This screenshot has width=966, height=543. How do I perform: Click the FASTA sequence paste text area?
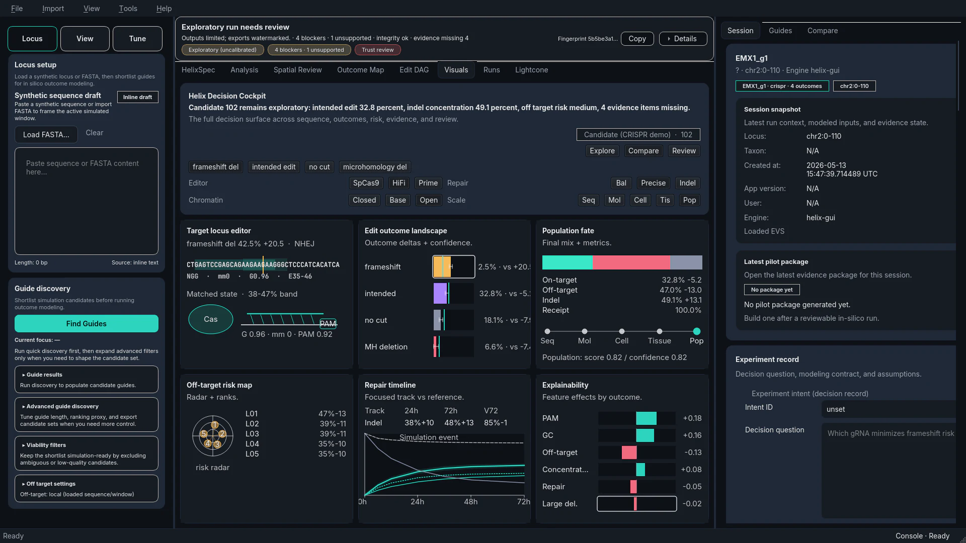click(87, 201)
